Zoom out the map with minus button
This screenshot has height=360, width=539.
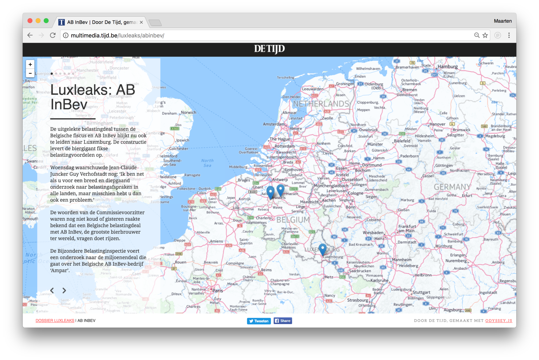click(x=30, y=73)
